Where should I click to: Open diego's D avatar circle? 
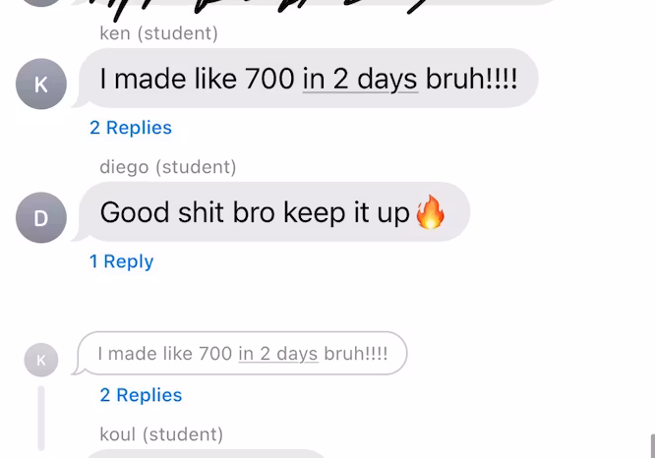41,217
